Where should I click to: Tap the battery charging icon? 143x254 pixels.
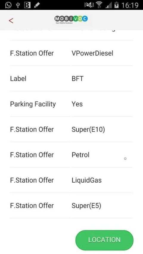point(116,5)
